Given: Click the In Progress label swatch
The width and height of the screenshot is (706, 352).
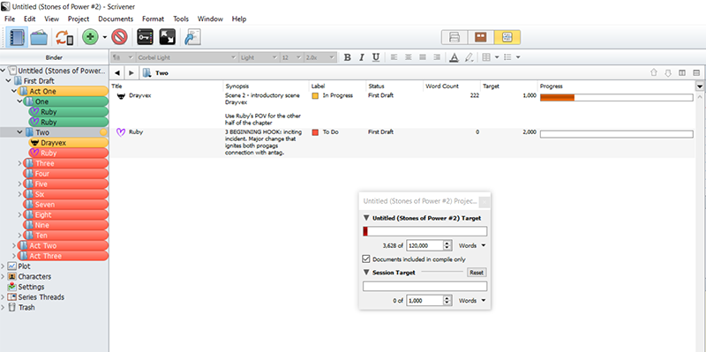Looking at the screenshot, I should pyautogui.click(x=315, y=96).
